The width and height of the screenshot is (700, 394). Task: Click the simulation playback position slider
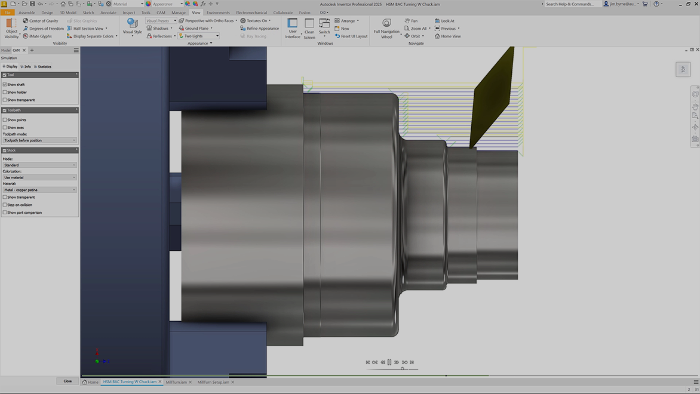[402, 369]
